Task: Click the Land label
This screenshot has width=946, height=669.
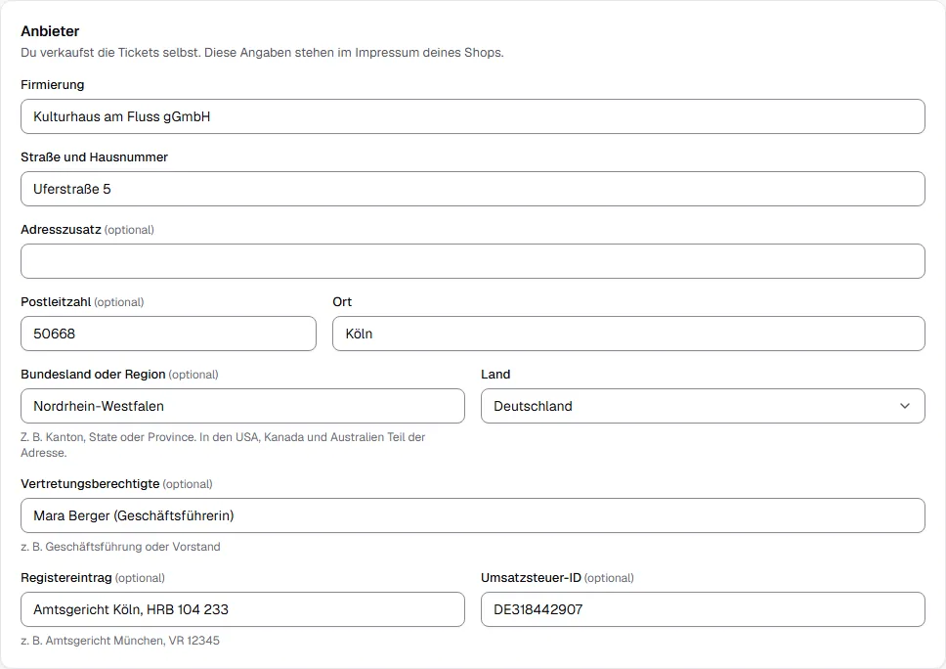Action: 495,375
